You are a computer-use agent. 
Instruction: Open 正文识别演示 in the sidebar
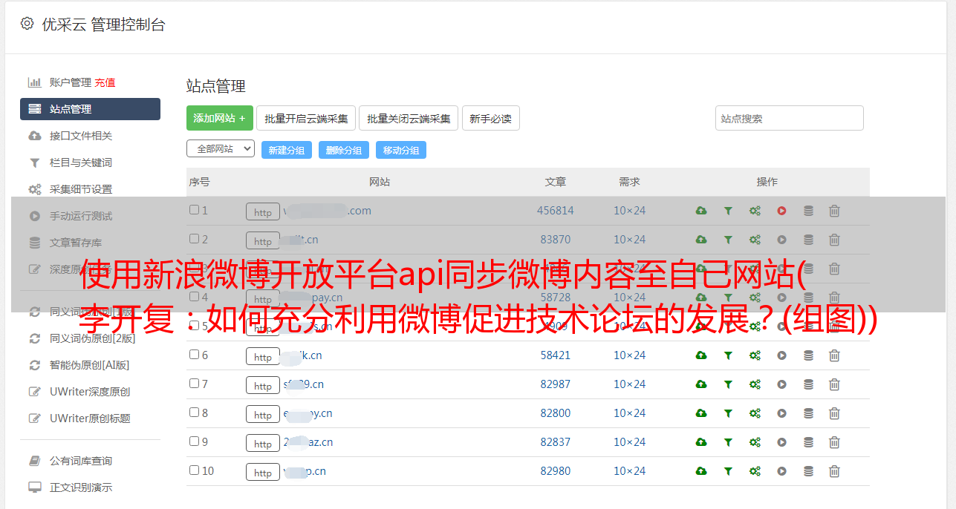point(80,487)
